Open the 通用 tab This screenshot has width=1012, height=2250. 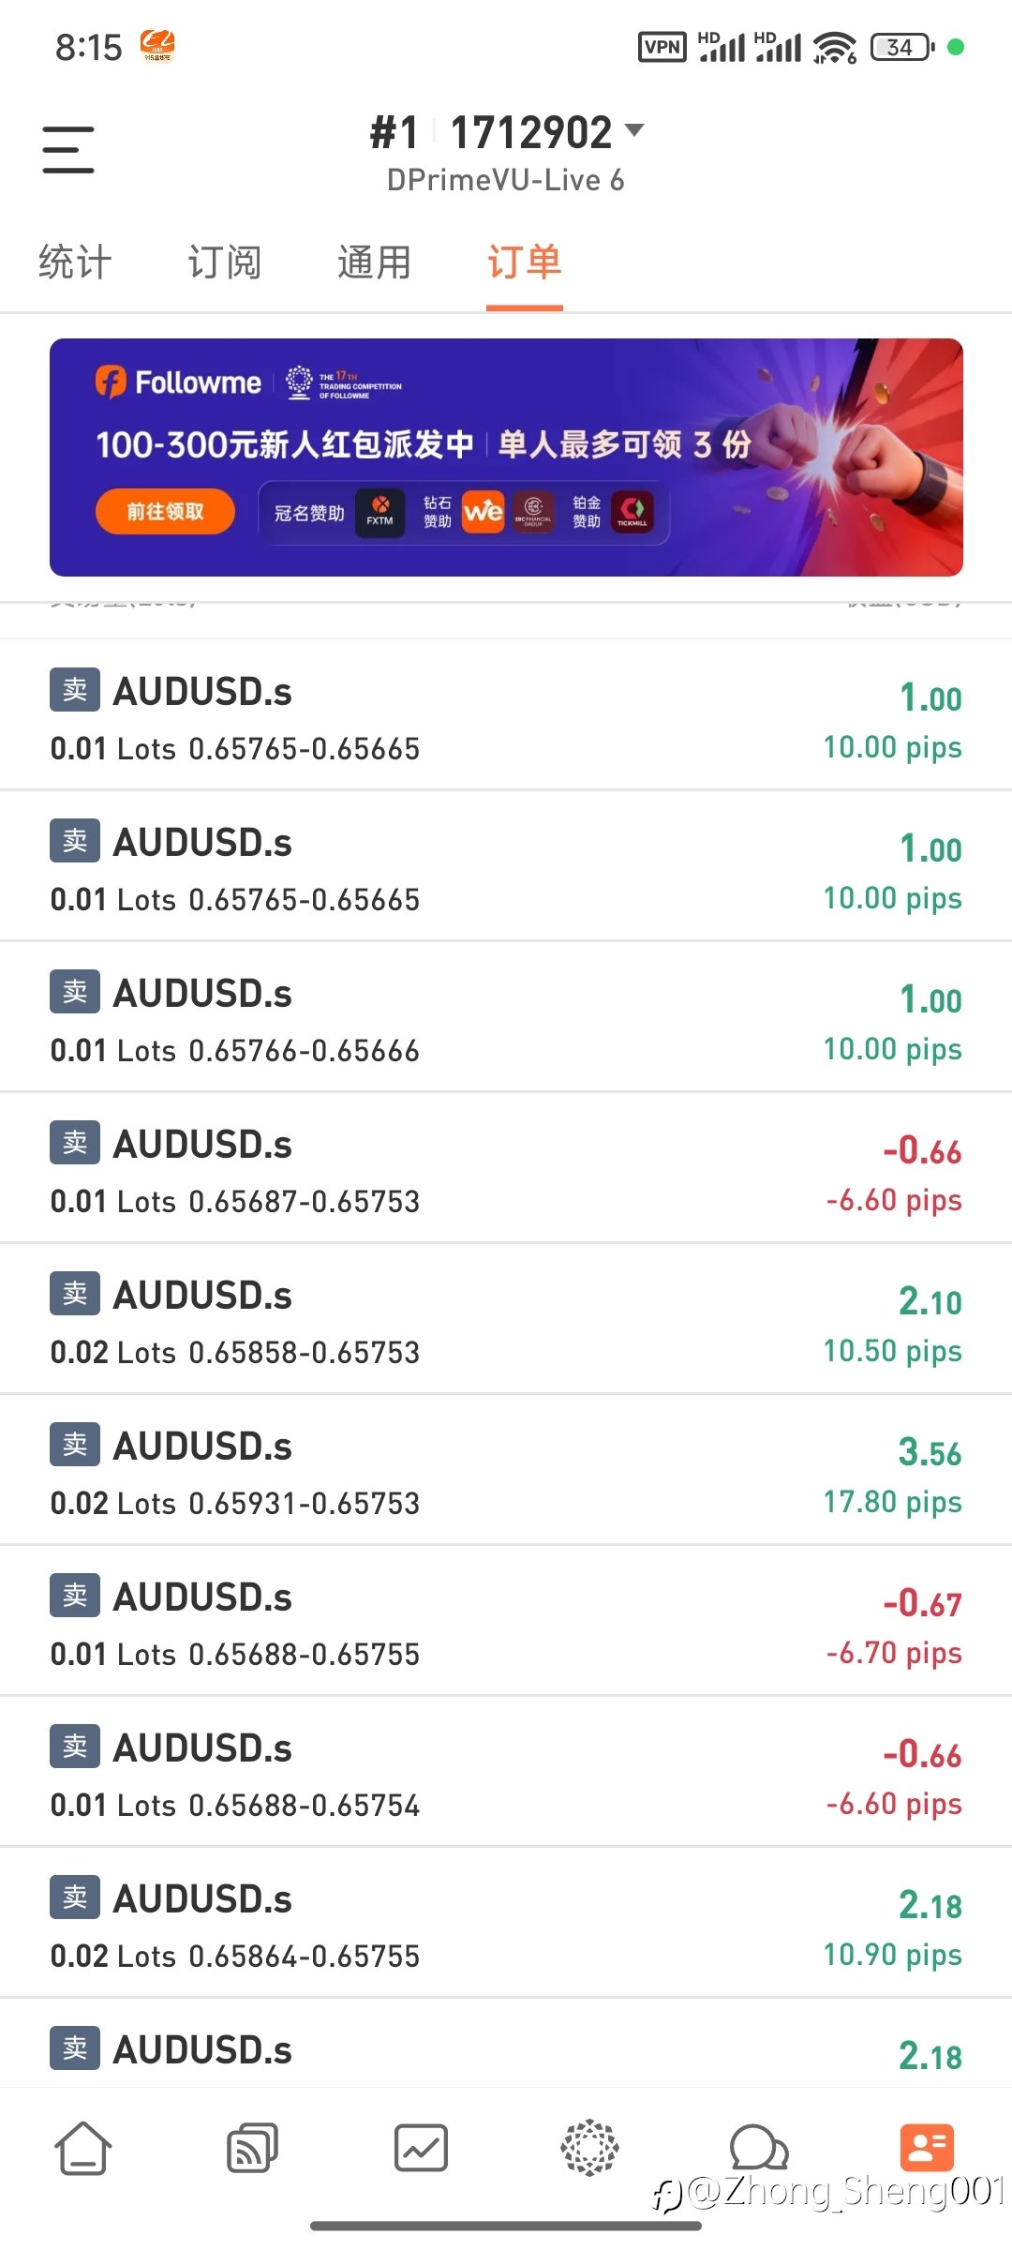[374, 262]
